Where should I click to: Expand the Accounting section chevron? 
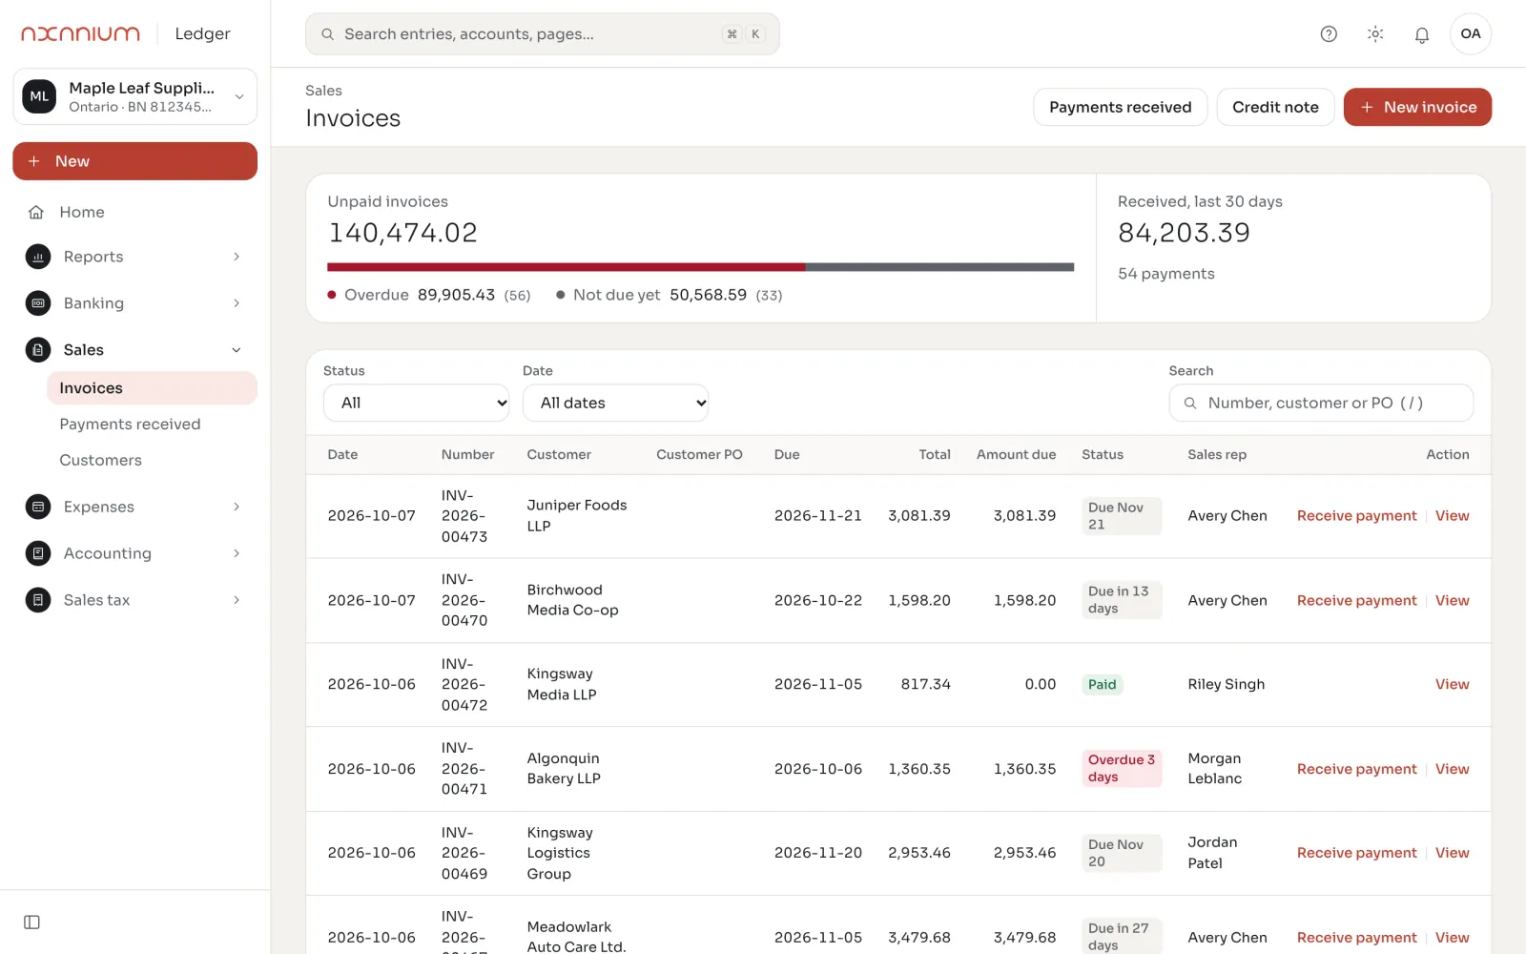(237, 553)
